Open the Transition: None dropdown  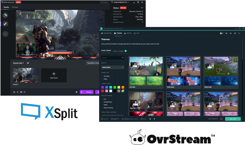(x=93, y=63)
